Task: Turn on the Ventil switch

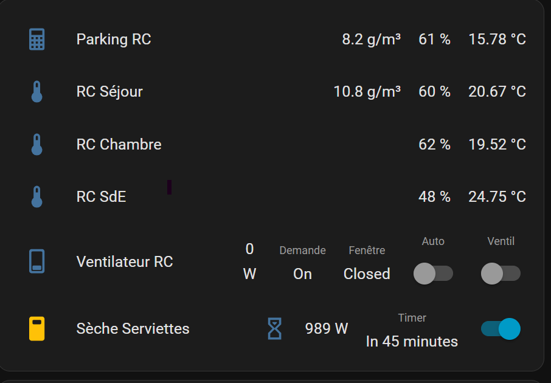Action: 501,274
